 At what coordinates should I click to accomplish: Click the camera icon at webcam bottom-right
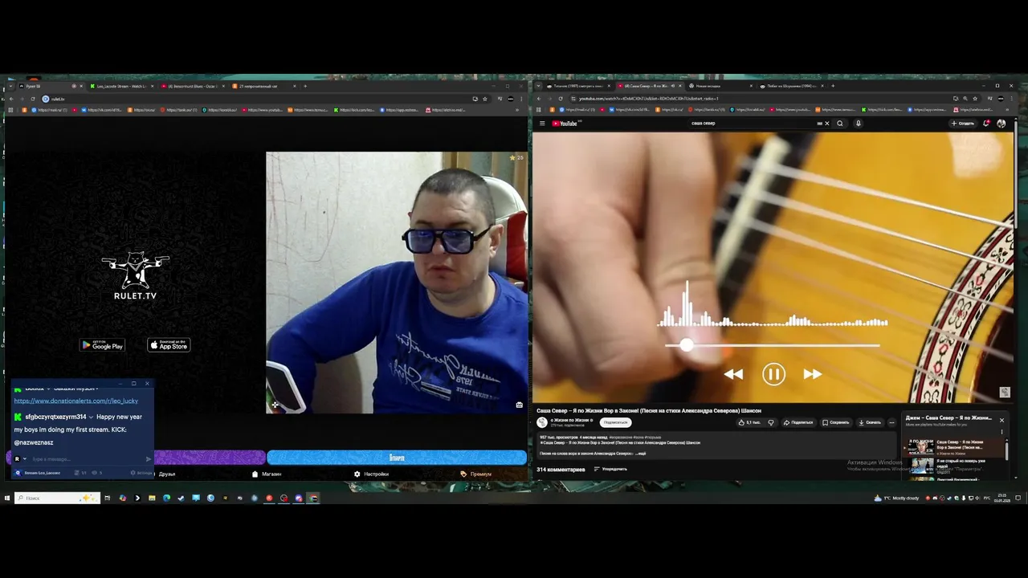pyautogui.click(x=519, y=405)
